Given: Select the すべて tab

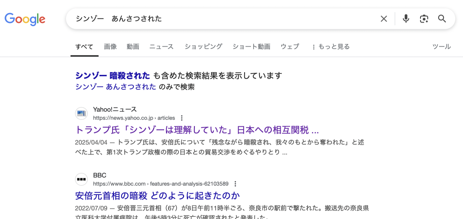Looking at the screenshot, I should click(84, 46).
